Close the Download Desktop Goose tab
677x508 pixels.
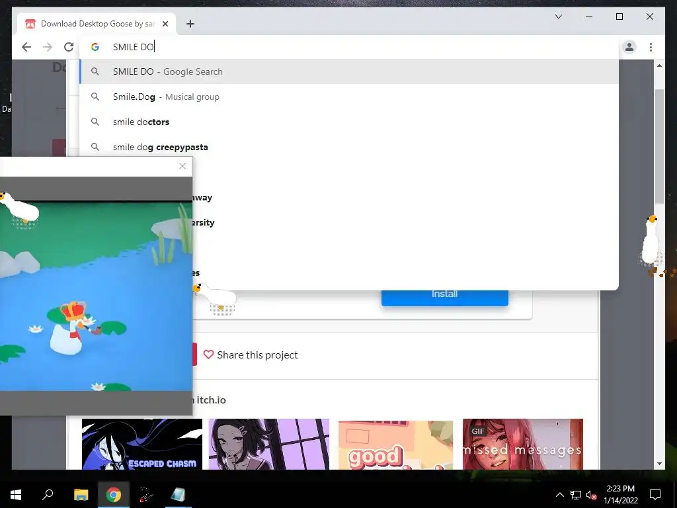(165, 24)
